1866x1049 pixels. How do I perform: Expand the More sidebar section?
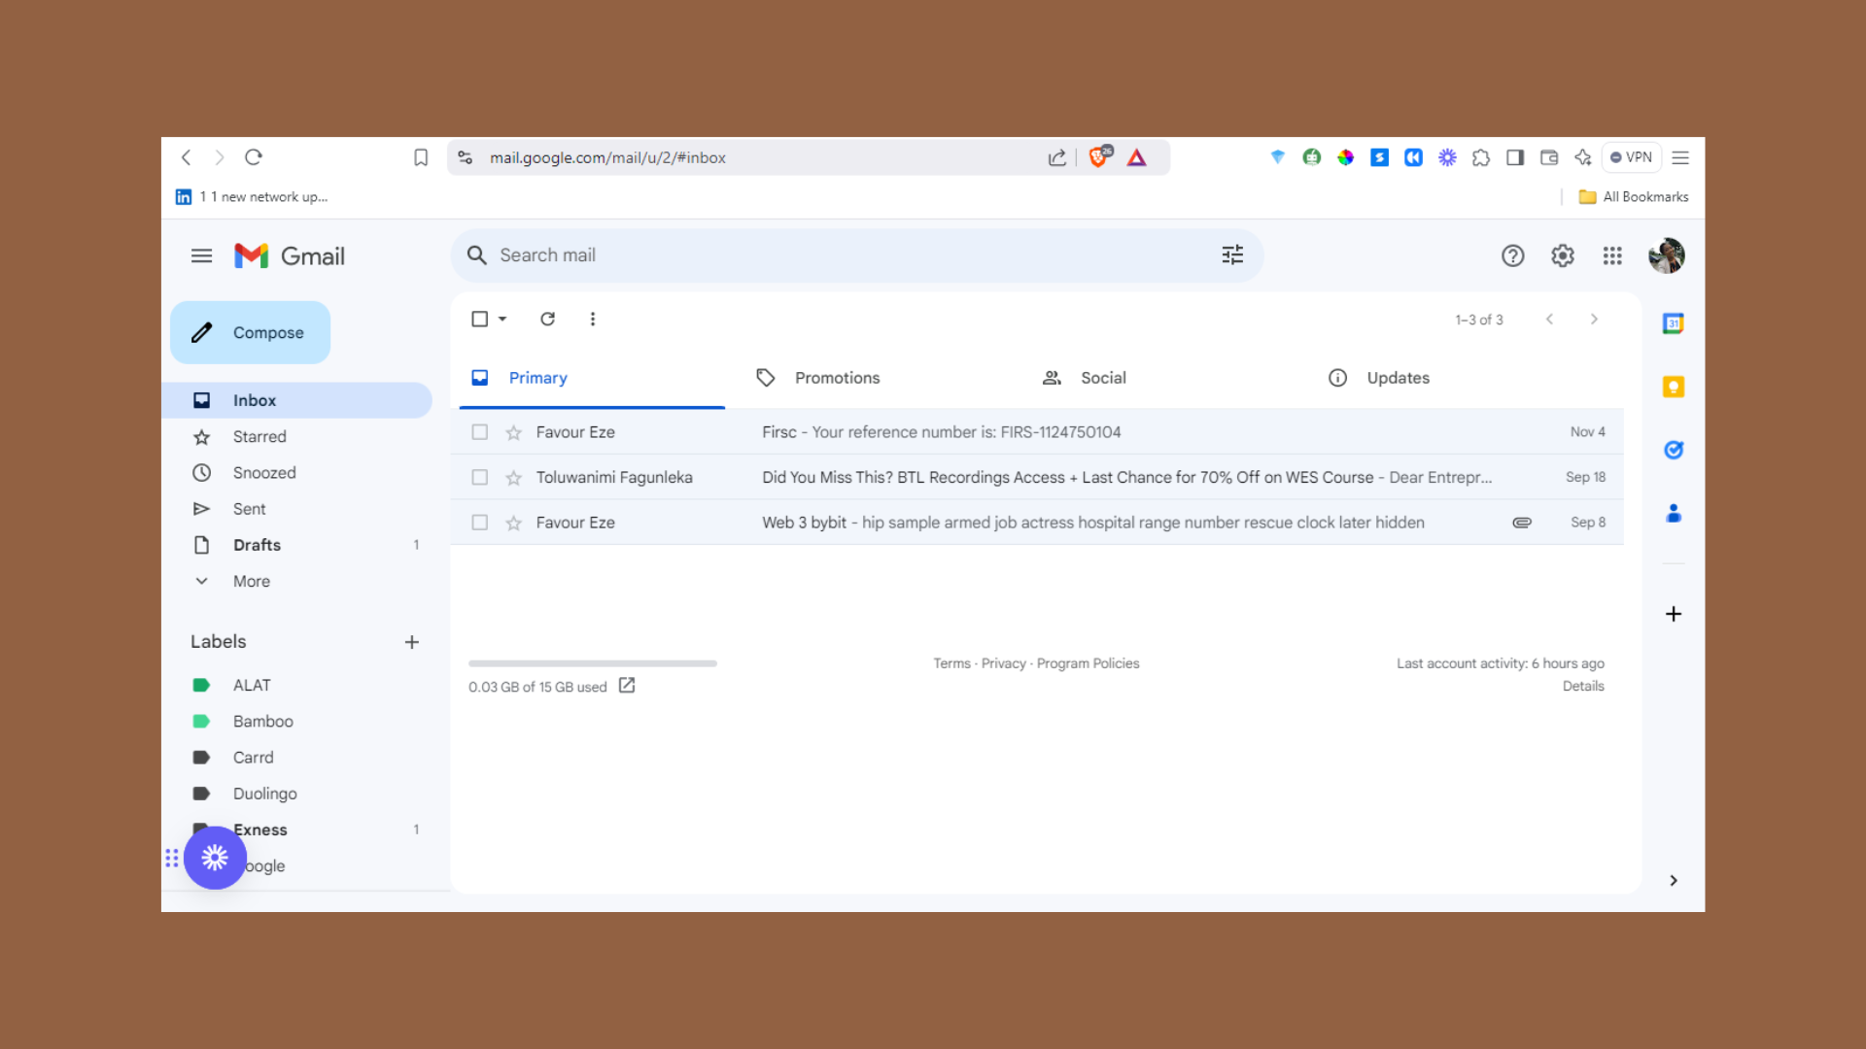(x=251, y=581)
